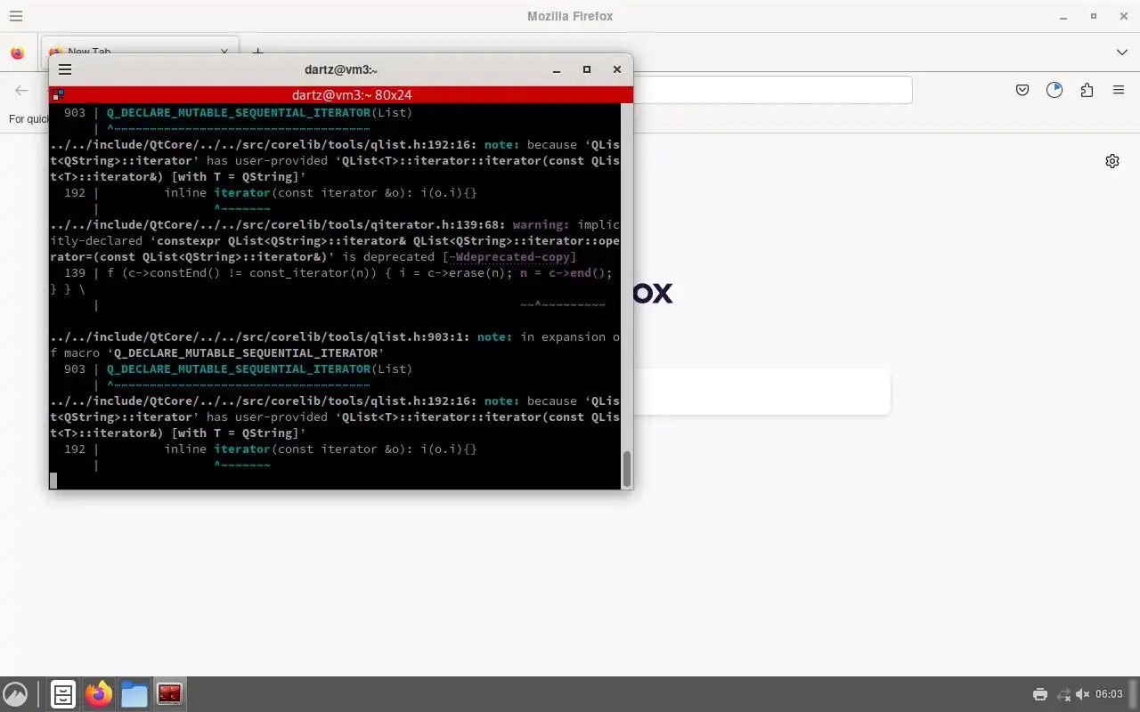Select the terminal icon in the taskbar
The height and width of the screenshot is (712, 1140).
pyautogui.click(x=169, y=694)
